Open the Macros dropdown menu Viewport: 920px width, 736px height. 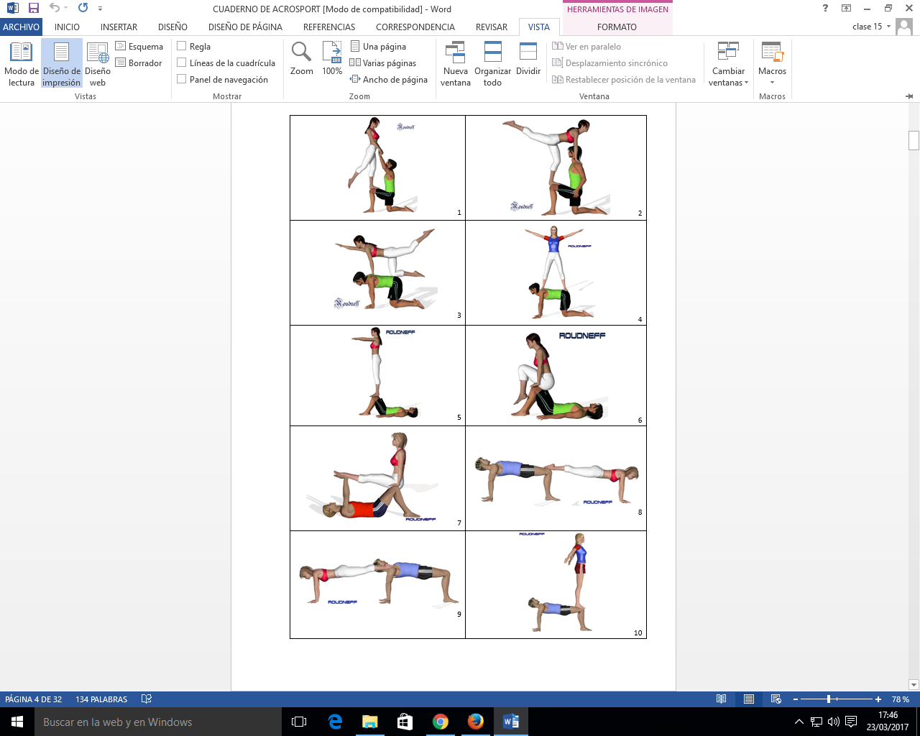(x=772, y=64)
